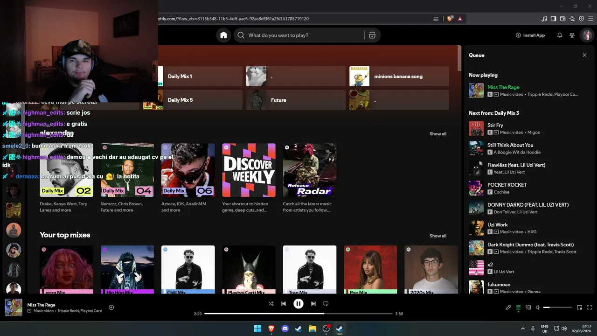Open the lyrics microphone icon
Screen dimensions: 597x336
coord(508,308)
